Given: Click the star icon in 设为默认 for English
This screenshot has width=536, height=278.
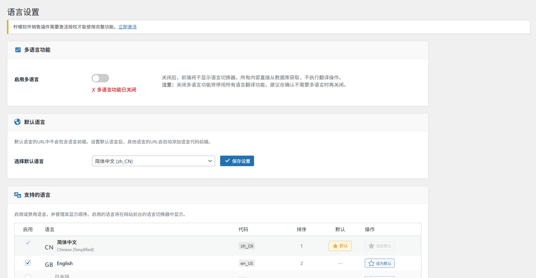Looking at the screenshot, I should (x=371, y=263).
